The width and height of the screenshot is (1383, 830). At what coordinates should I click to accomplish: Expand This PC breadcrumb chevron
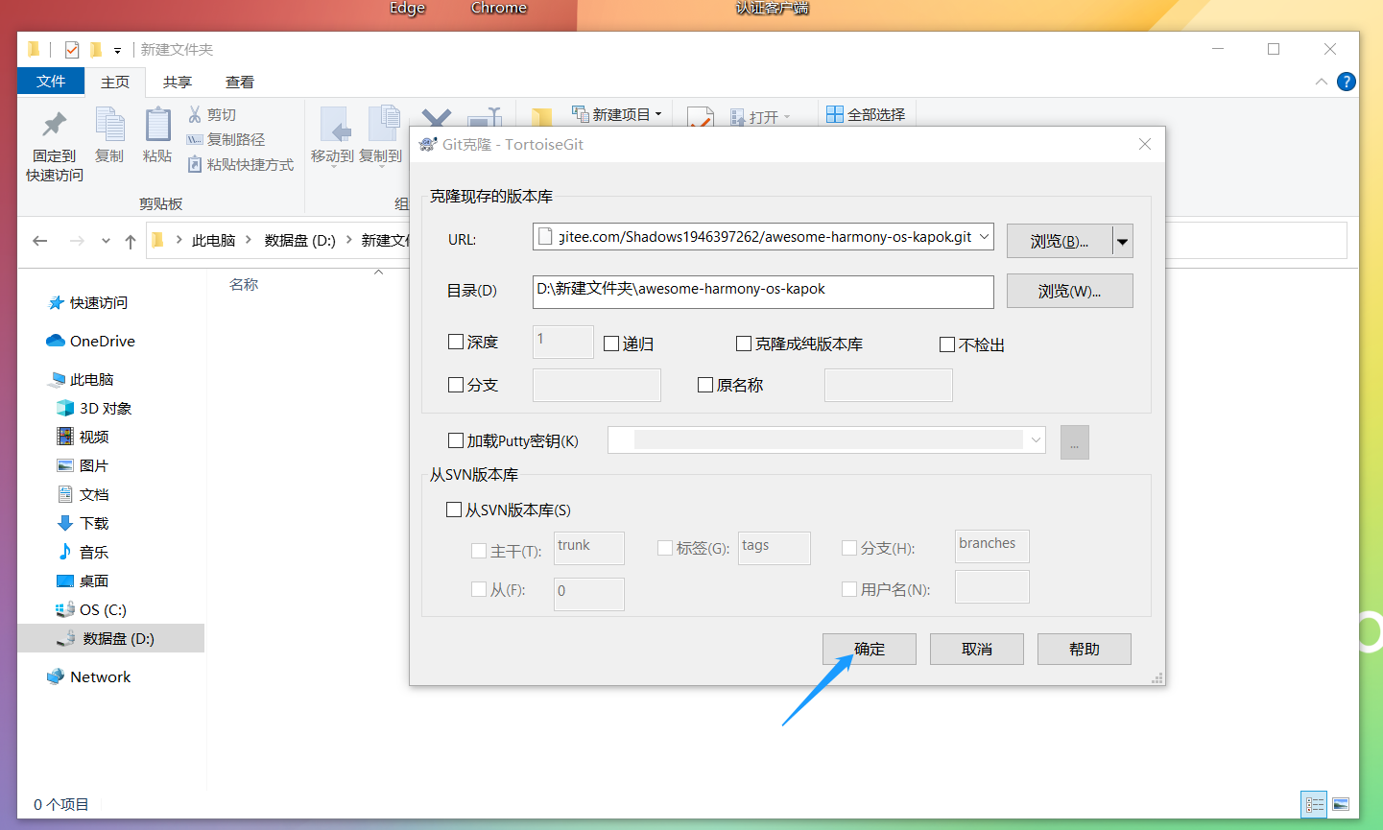(248, 240)
